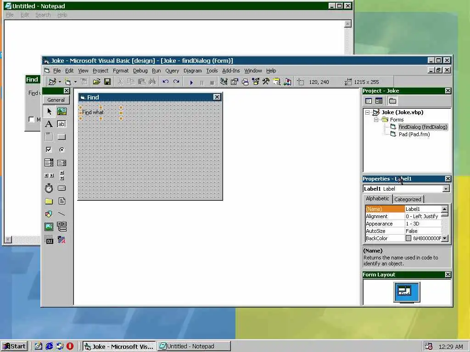Toggle Folders view in Project panel
The image size is (470, 352).
(x=392, y=101)
